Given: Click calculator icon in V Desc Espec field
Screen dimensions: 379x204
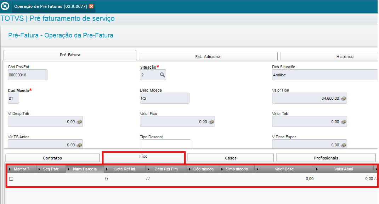Looking at the screenshot, I should pyautogui.click(x=343, y=145).
